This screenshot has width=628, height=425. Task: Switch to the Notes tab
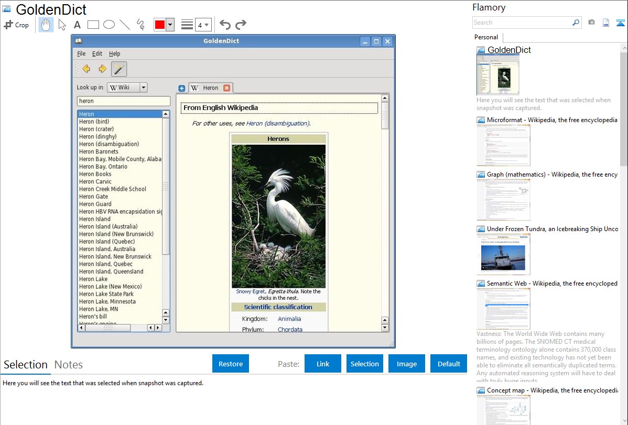point(69,365)
